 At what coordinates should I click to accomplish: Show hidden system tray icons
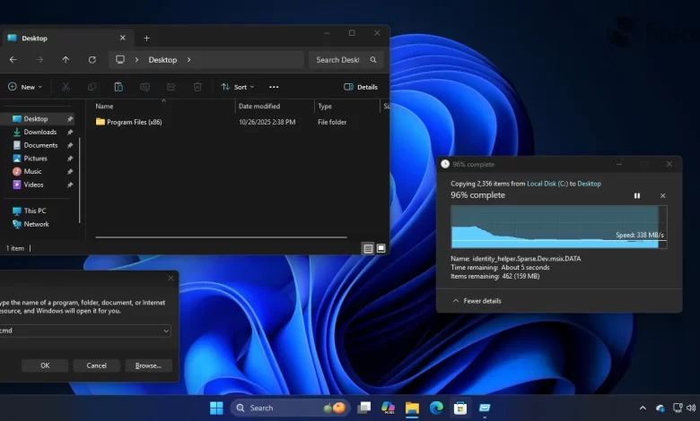(643, 408)
